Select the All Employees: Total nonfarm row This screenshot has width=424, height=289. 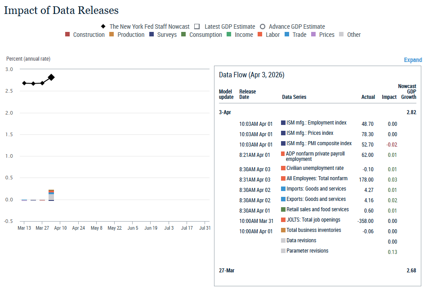pyautogui.click(x=317, y=179)
